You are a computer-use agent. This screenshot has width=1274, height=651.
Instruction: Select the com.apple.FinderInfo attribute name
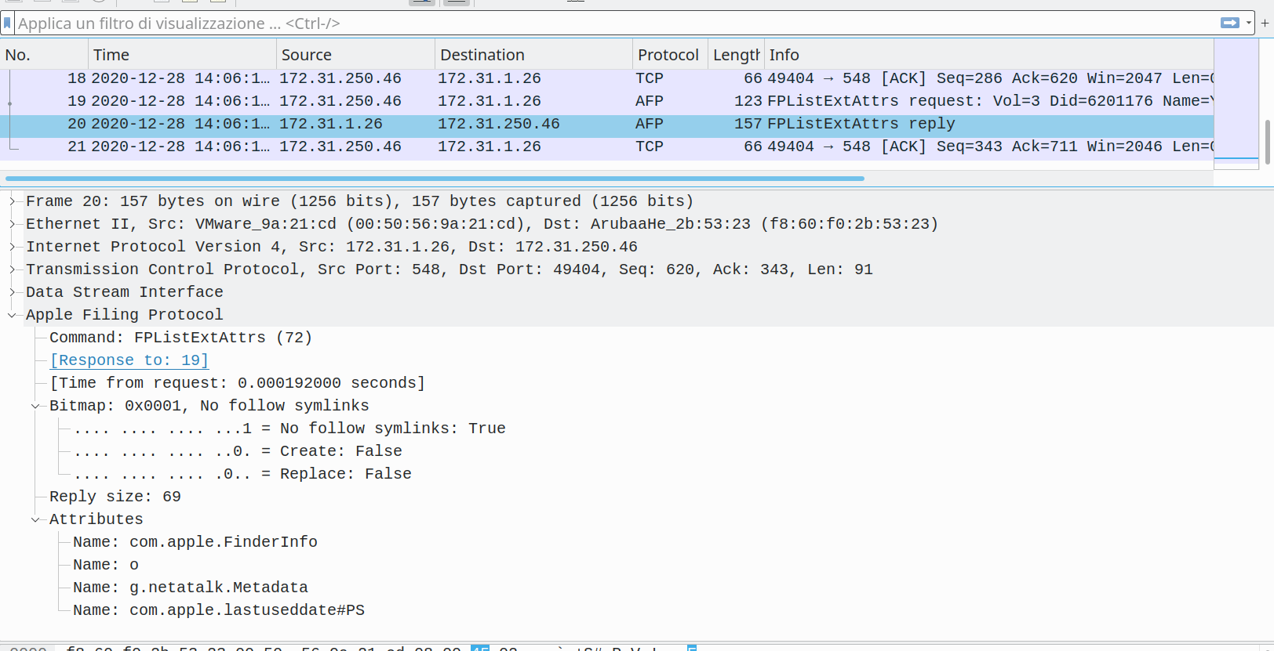pyautogui.click(x=195, y=542)
